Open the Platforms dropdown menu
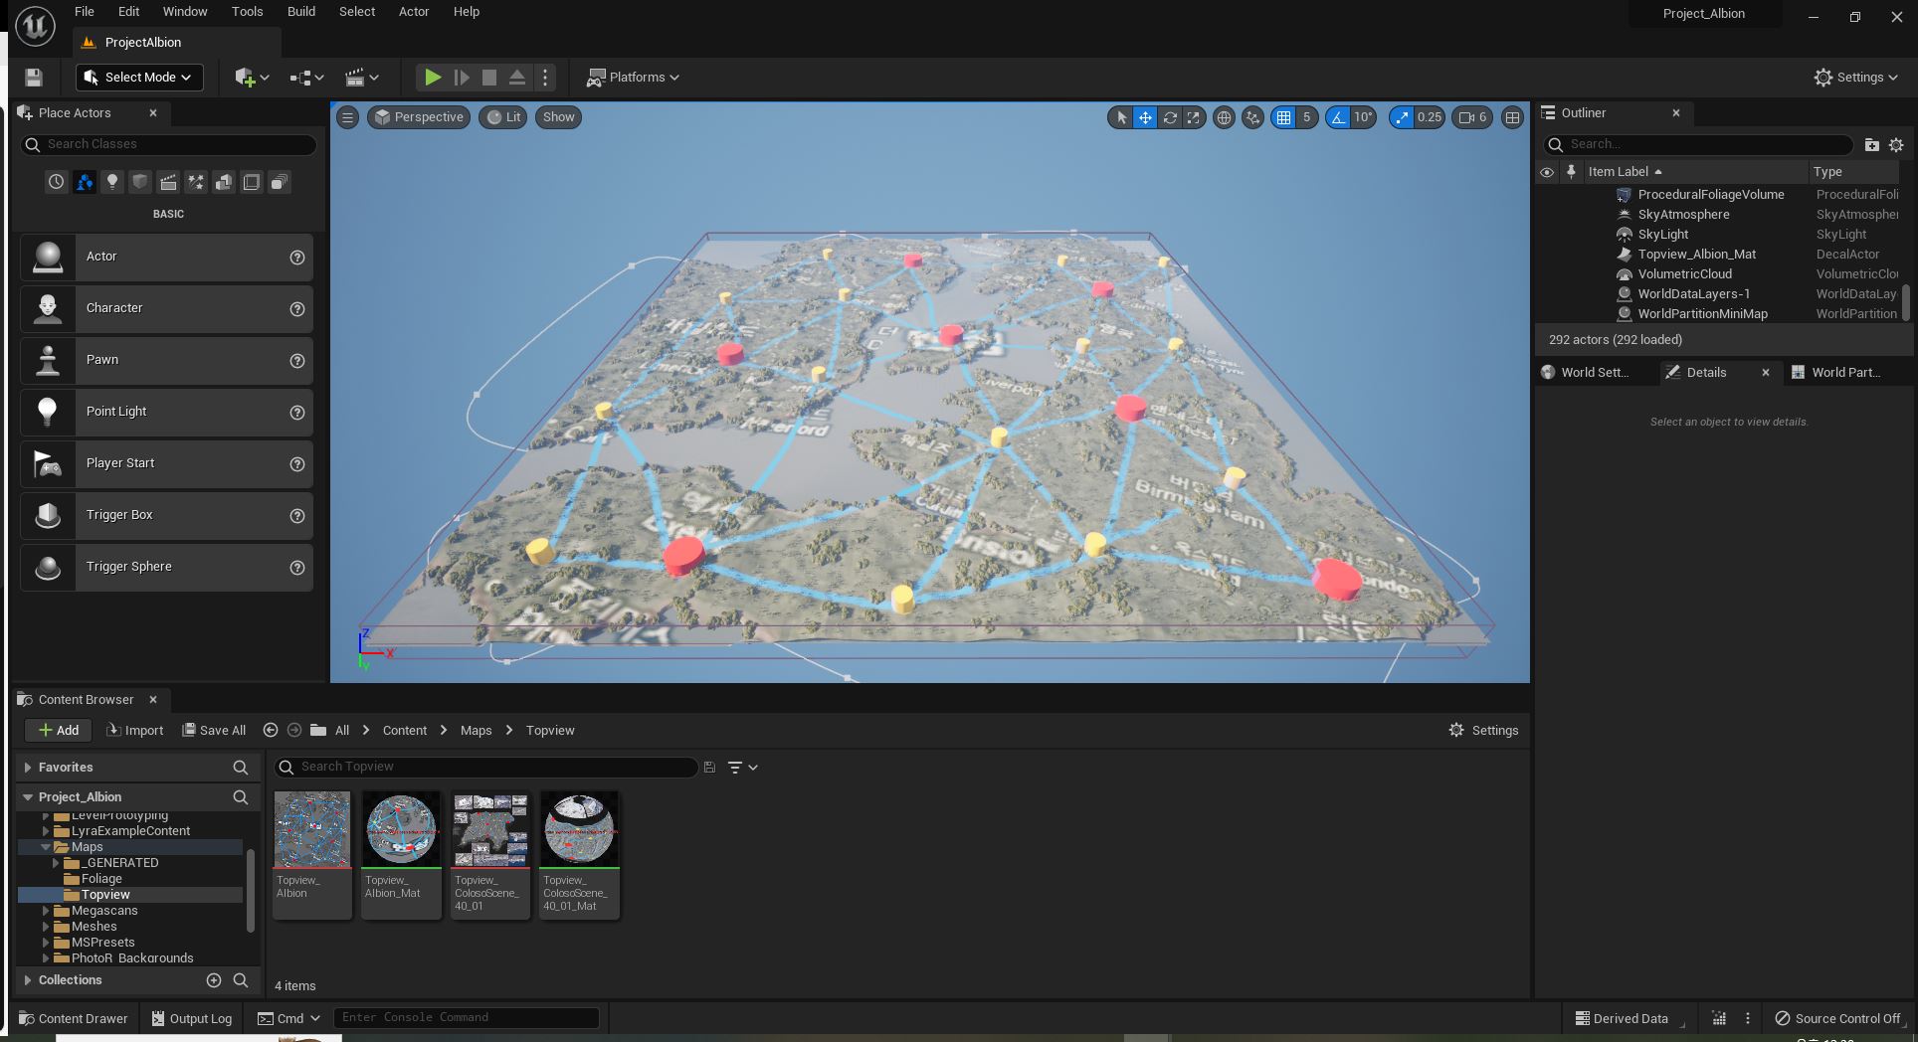Image resolution: width=1918 pixels, height=1042 pixels. pyautogui.click(x=634, y=78)
